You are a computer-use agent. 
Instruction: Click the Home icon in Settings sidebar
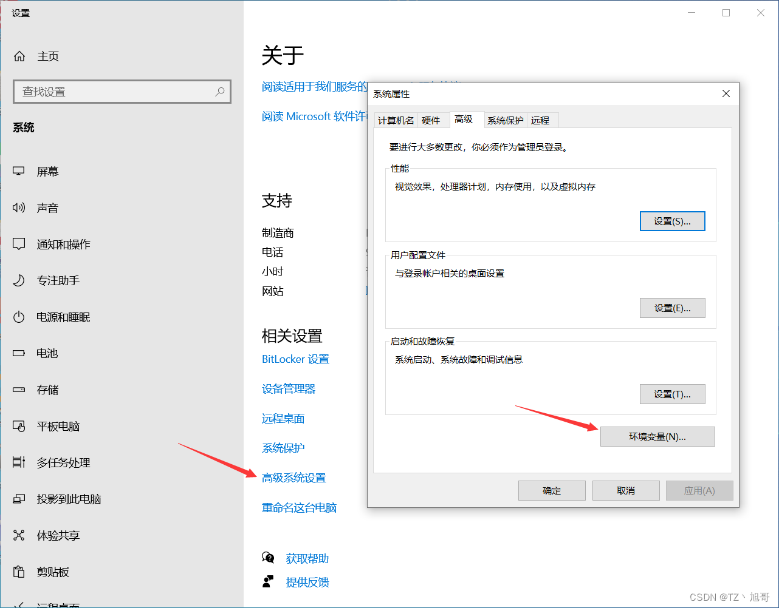click(19, 56)
